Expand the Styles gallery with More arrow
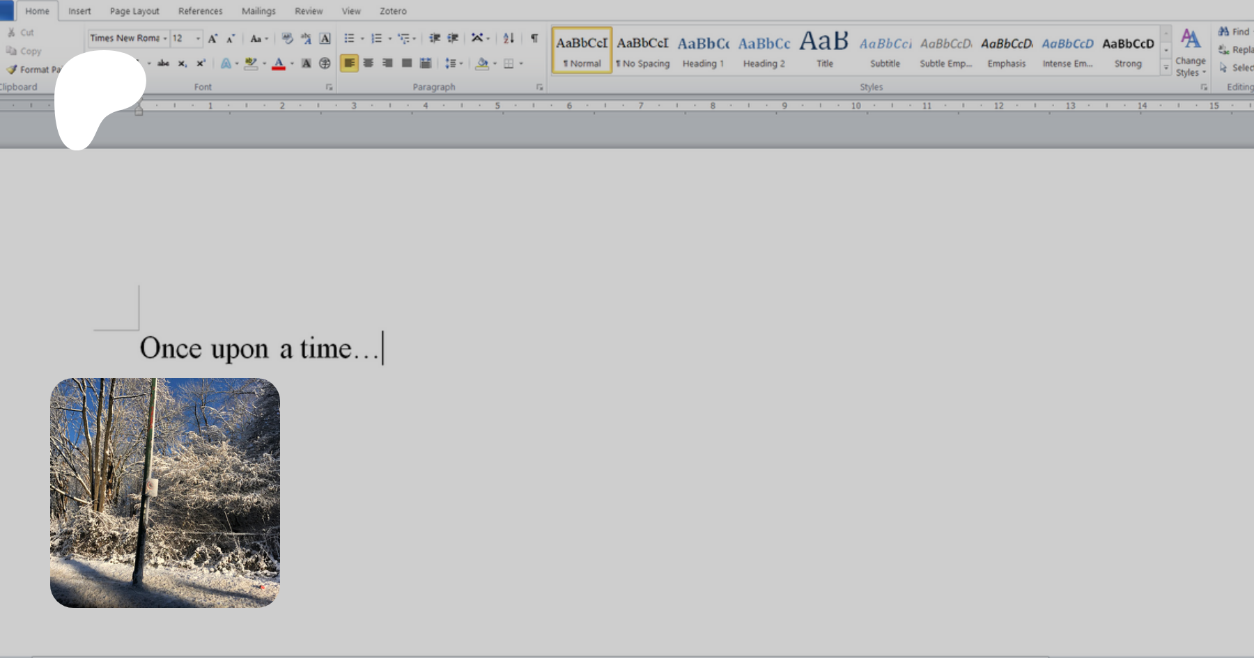1254x658 pixels. click(x=1166, y=68)
